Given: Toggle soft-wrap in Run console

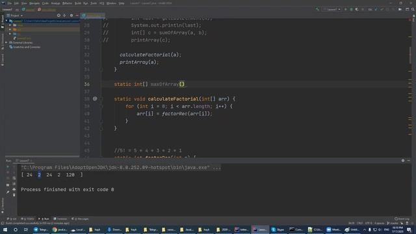Looking at the screenshot, I should tap(14, 178).
